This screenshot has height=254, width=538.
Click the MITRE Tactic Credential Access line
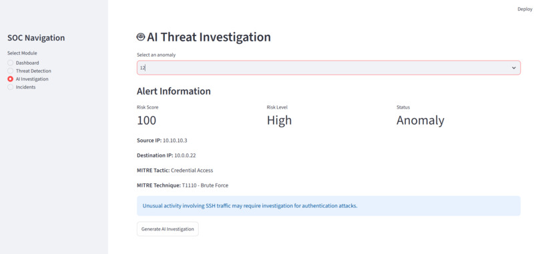[175, 171]
